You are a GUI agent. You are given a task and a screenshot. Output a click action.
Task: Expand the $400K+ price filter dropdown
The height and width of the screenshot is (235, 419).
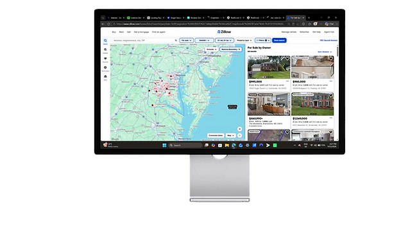[x=204, y=40]
